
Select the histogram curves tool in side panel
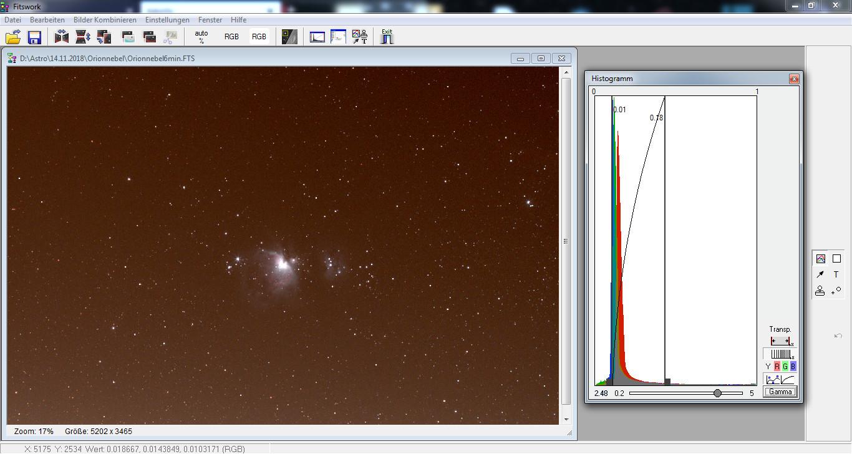(821, 259)
